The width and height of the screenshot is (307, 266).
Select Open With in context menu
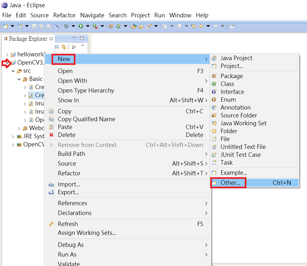(x=128, y=81)
